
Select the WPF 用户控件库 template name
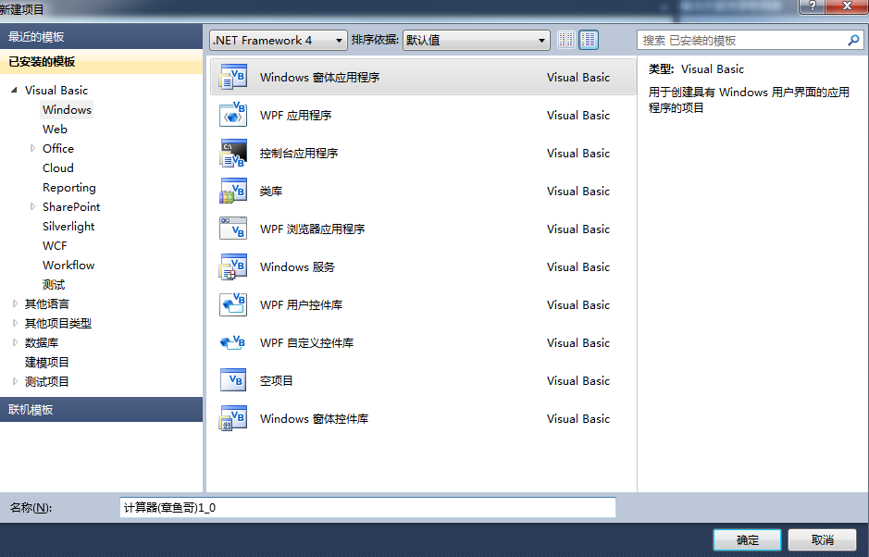point(302,304)
